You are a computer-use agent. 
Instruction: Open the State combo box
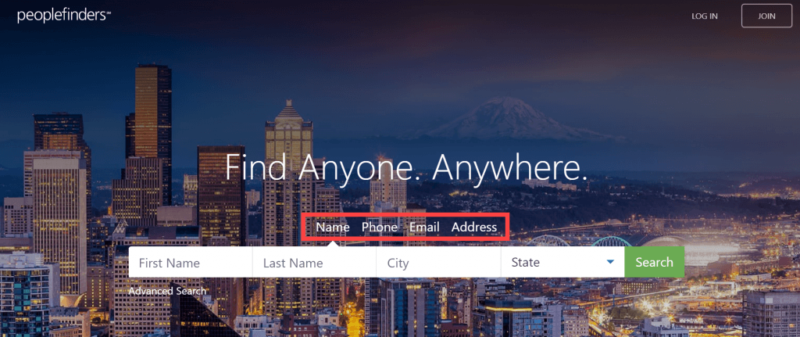(x=562, y=263)
